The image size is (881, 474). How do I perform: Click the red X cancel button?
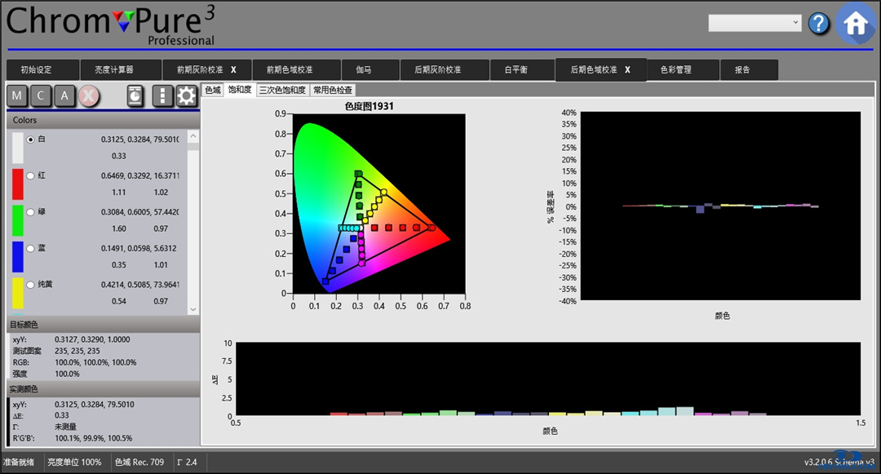pyautogui.click(x=89, y=96)
